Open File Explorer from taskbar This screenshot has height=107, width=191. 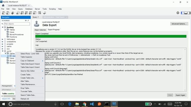coord(77,104)
